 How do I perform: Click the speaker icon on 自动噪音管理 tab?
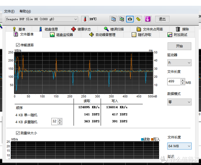pyautogui.click(x=91, y=35)
